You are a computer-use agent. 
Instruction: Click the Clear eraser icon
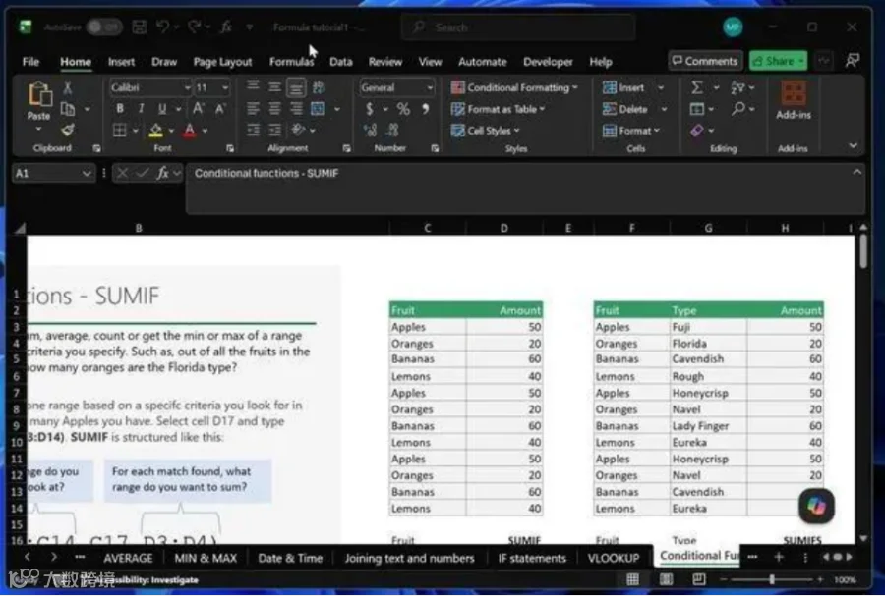click(x=697, y=131)
